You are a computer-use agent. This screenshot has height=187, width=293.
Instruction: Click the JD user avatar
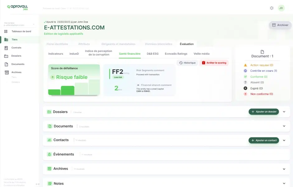(281, 8)
